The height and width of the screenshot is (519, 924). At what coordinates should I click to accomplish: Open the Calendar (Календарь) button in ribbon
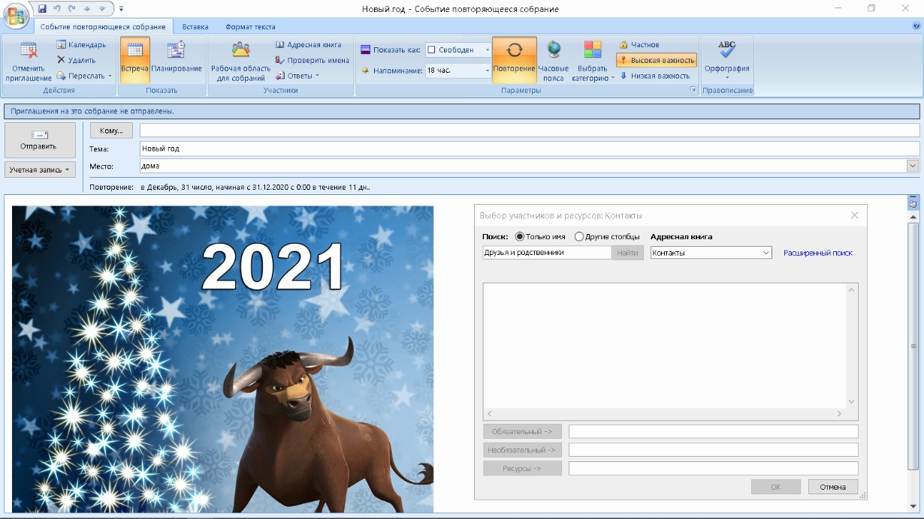[81, 45]
